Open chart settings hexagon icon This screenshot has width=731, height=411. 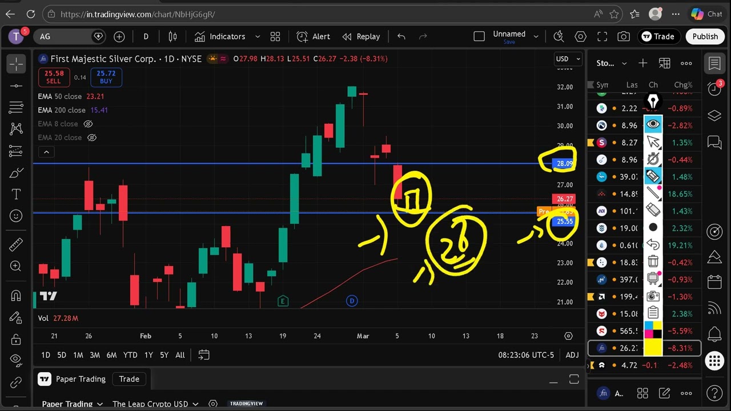click(x=581, y=37)
